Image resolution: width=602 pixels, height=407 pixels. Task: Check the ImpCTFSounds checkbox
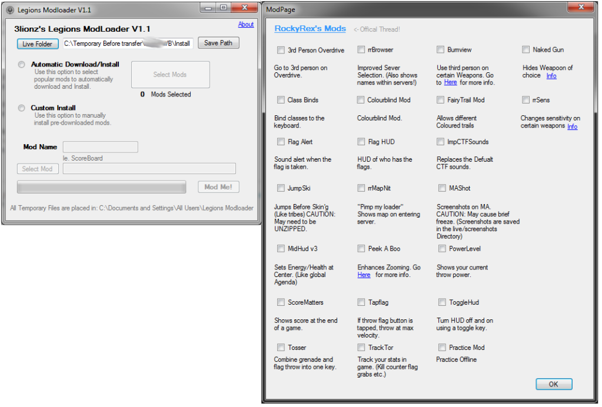tap(440, 142)
